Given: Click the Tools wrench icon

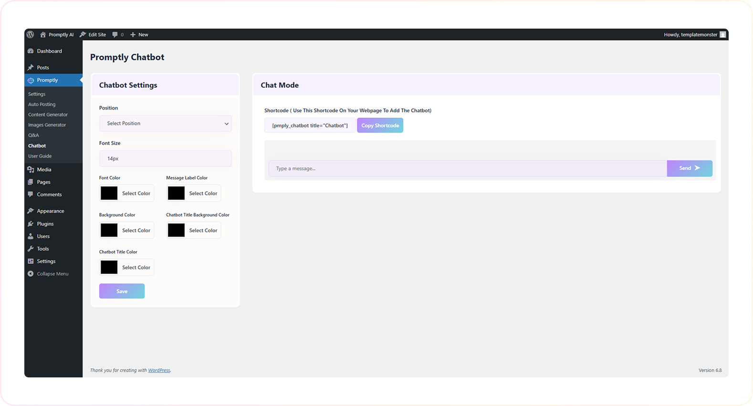Looking at the screenshot, I should click(31, 249).
